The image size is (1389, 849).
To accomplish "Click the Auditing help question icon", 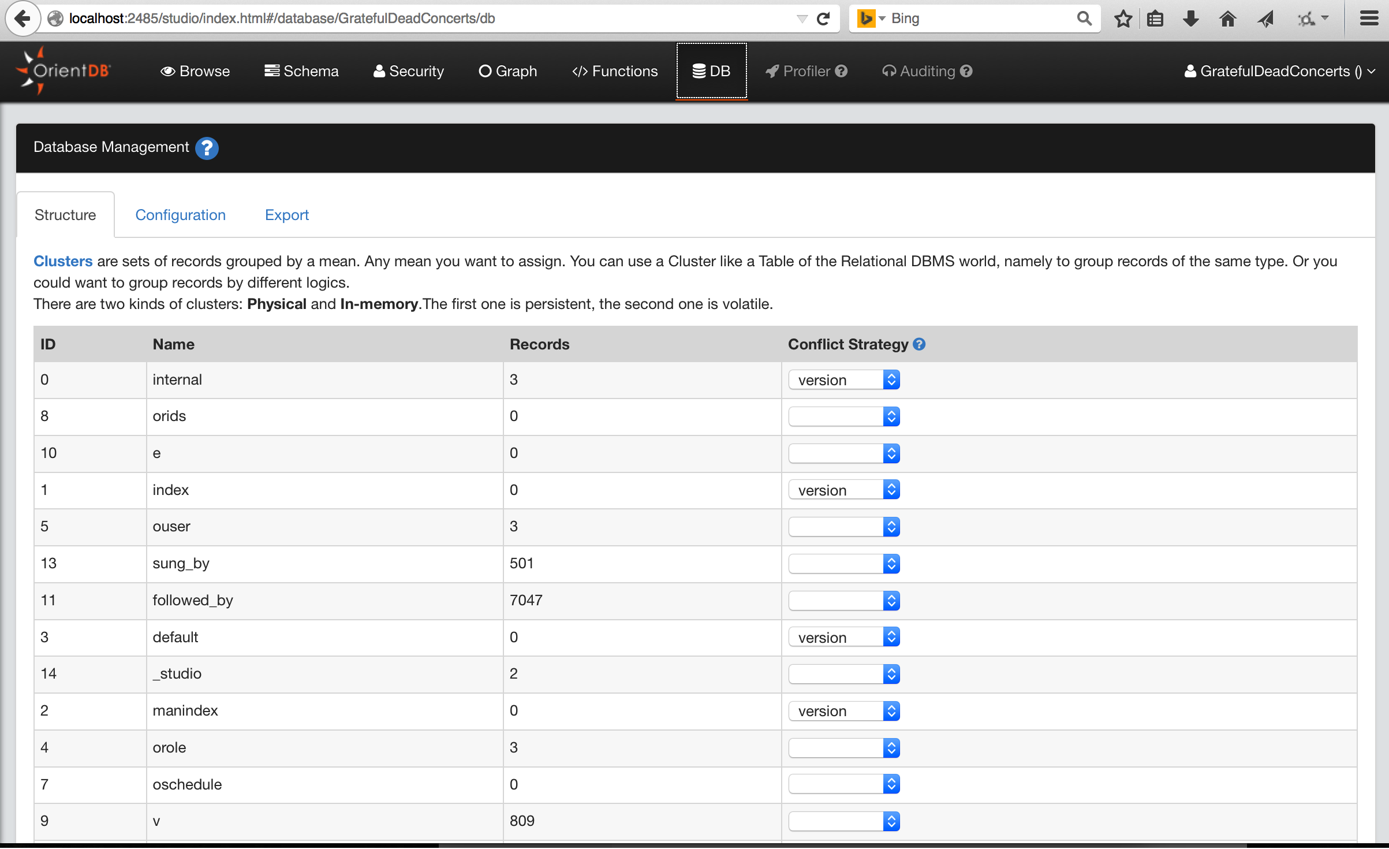I will tap(966, 71).
